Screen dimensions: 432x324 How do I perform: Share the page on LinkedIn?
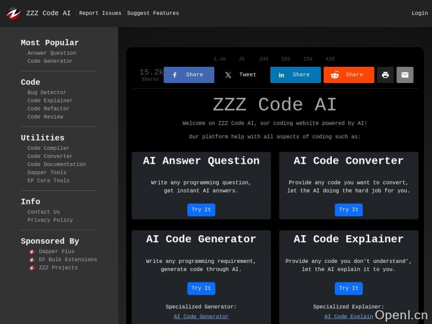(295, 75)
